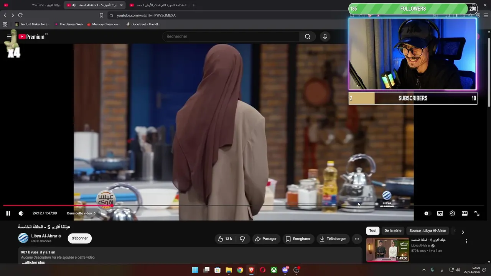
Task: Mute the video using the volume icon
Action: pyautogui.click(x=21, y=214)
